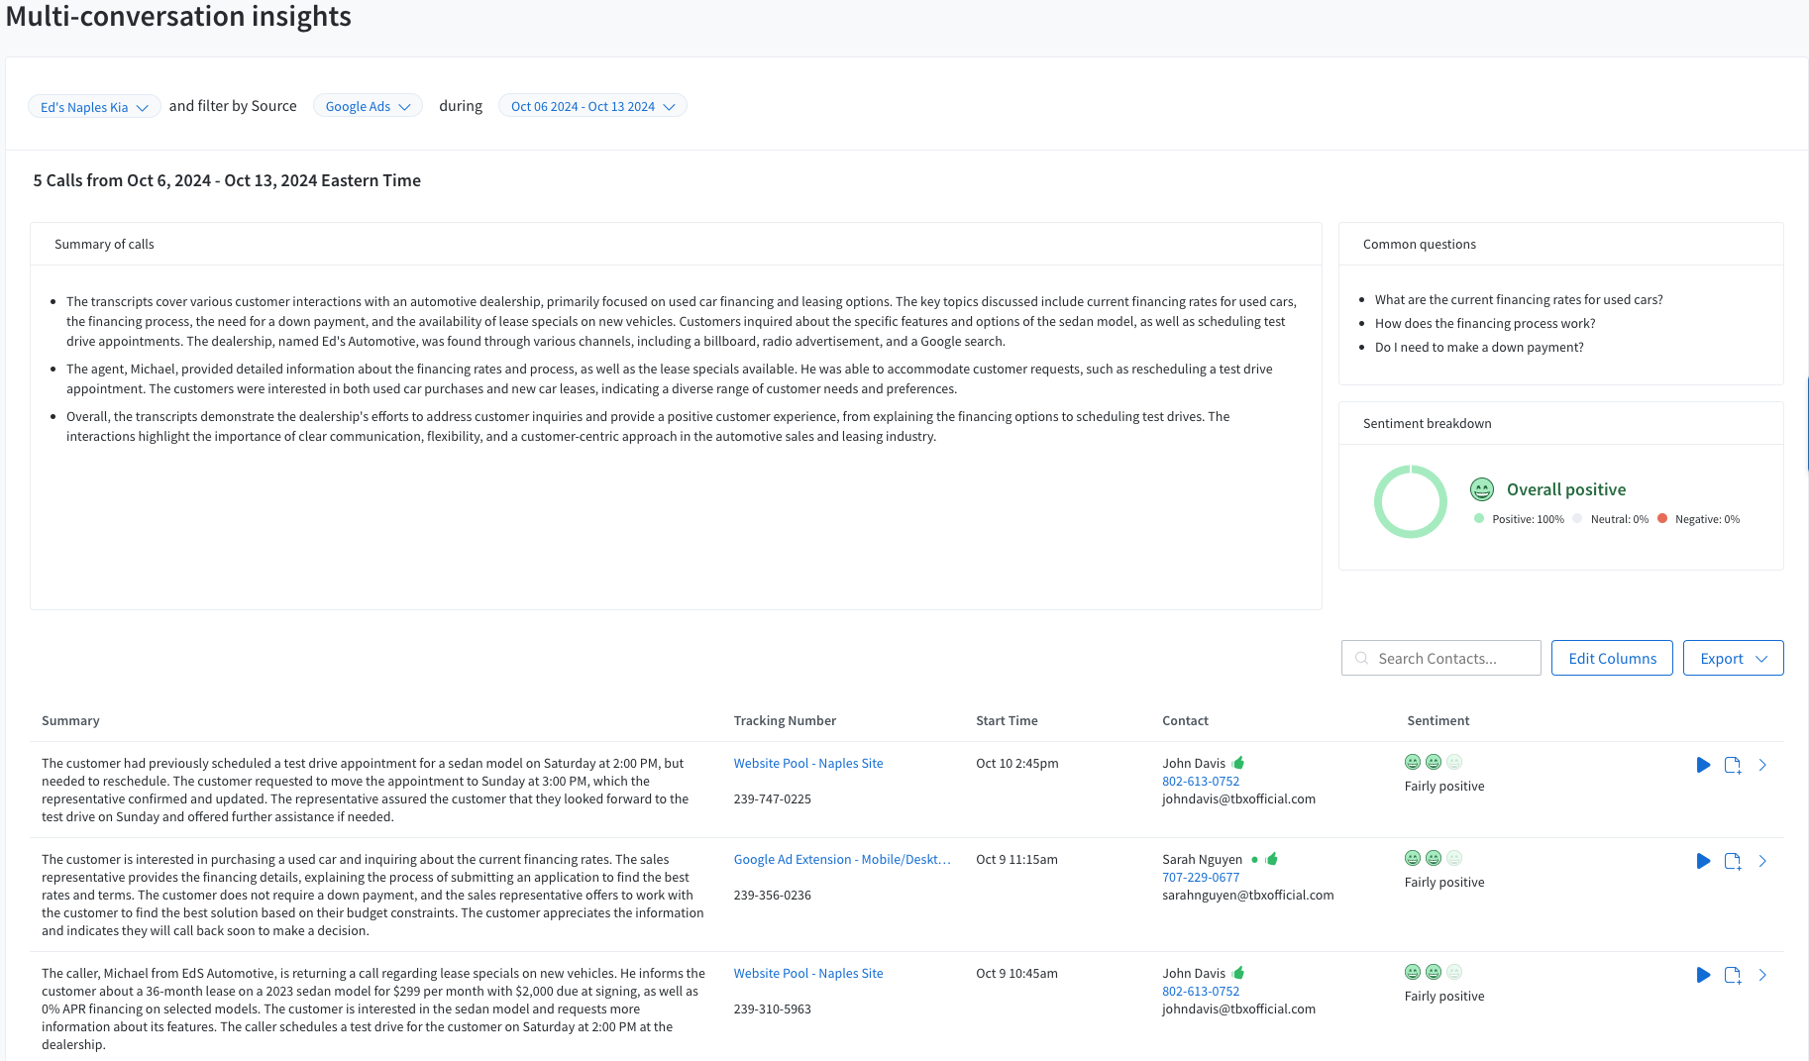
Task: Click the thumbs-up icon beside Sarah Nguyen
Action: [x=1272, y=859]
